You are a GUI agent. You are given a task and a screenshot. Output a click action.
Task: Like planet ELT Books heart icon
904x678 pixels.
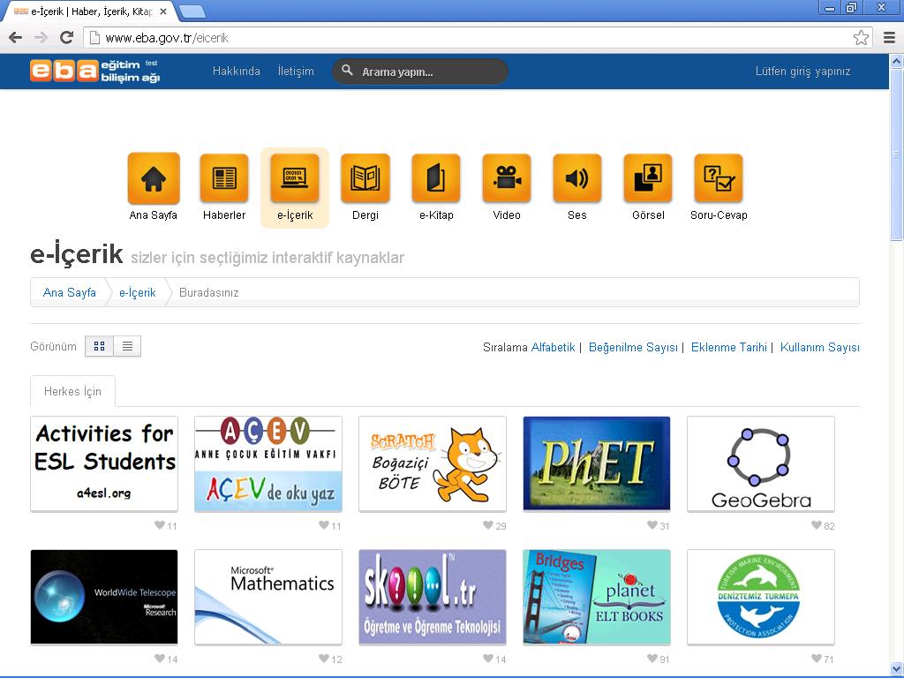tap(652, 659)
